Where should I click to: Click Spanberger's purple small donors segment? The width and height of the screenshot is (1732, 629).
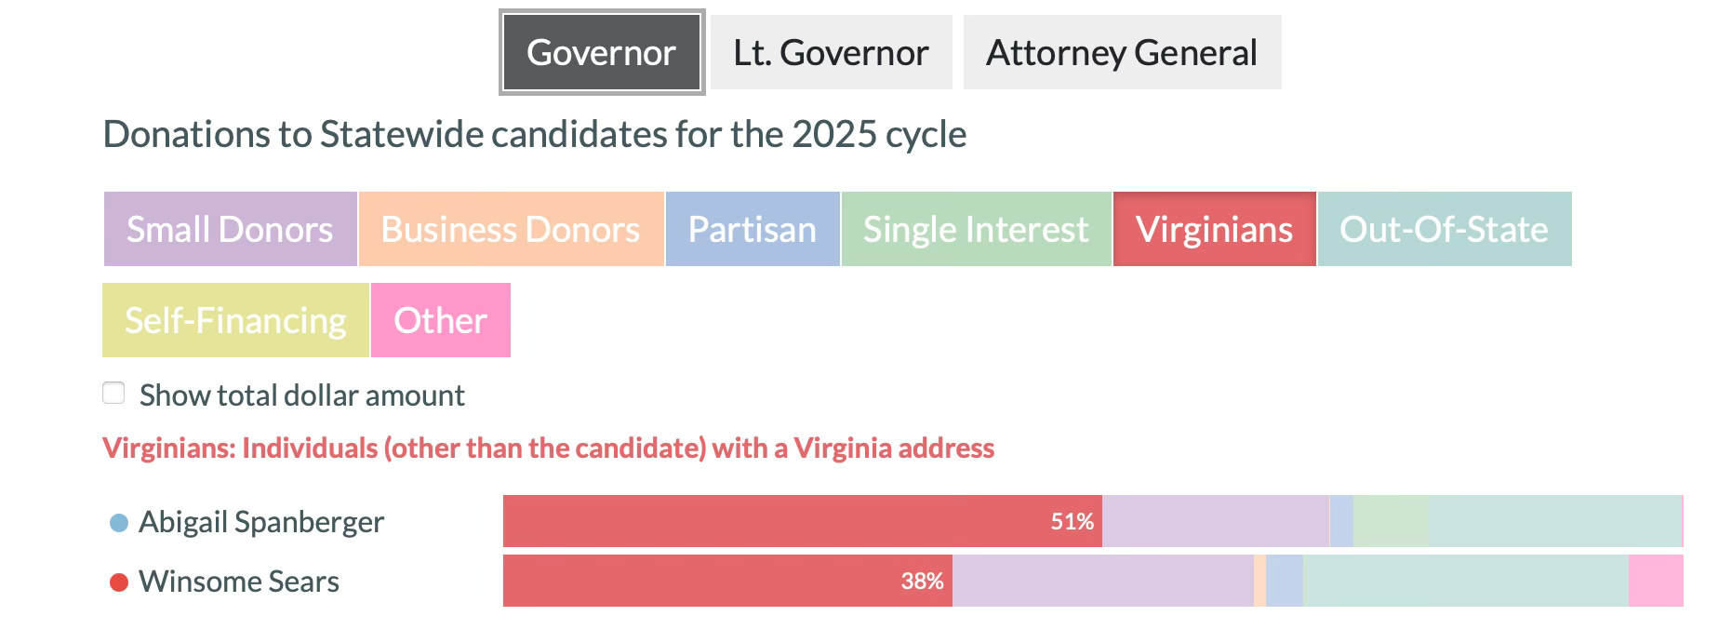pos(1216,521)
